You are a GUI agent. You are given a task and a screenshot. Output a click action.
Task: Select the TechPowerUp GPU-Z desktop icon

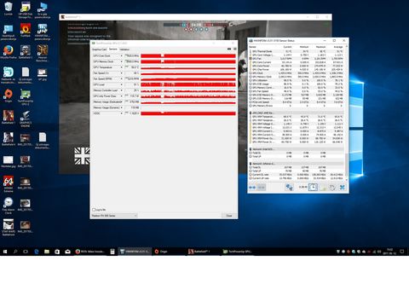click(x=26, y=96)
